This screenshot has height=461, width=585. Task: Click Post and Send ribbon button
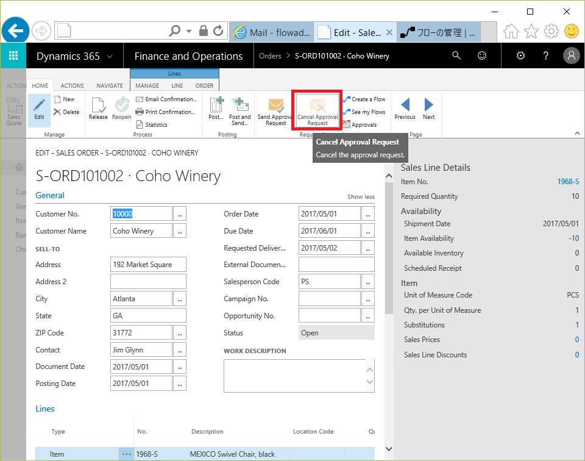239,111
